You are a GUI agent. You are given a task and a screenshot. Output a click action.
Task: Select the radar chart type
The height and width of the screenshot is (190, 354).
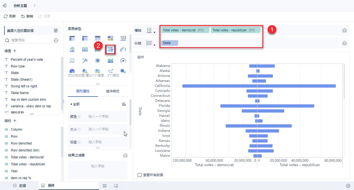[98, 60]
